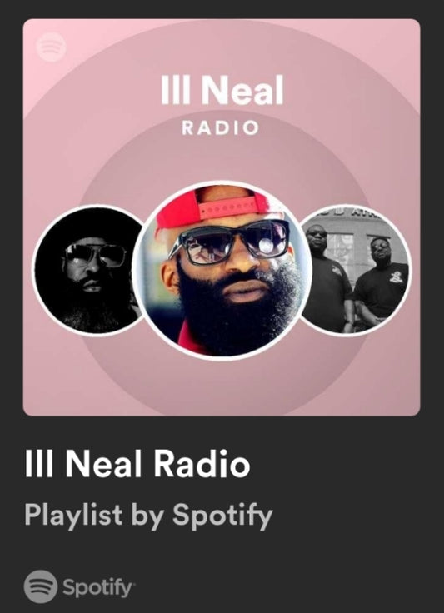444x613 pixels.
Task: Click the word "Radio" in the playlist title
Action: click(x=202, y=464)
